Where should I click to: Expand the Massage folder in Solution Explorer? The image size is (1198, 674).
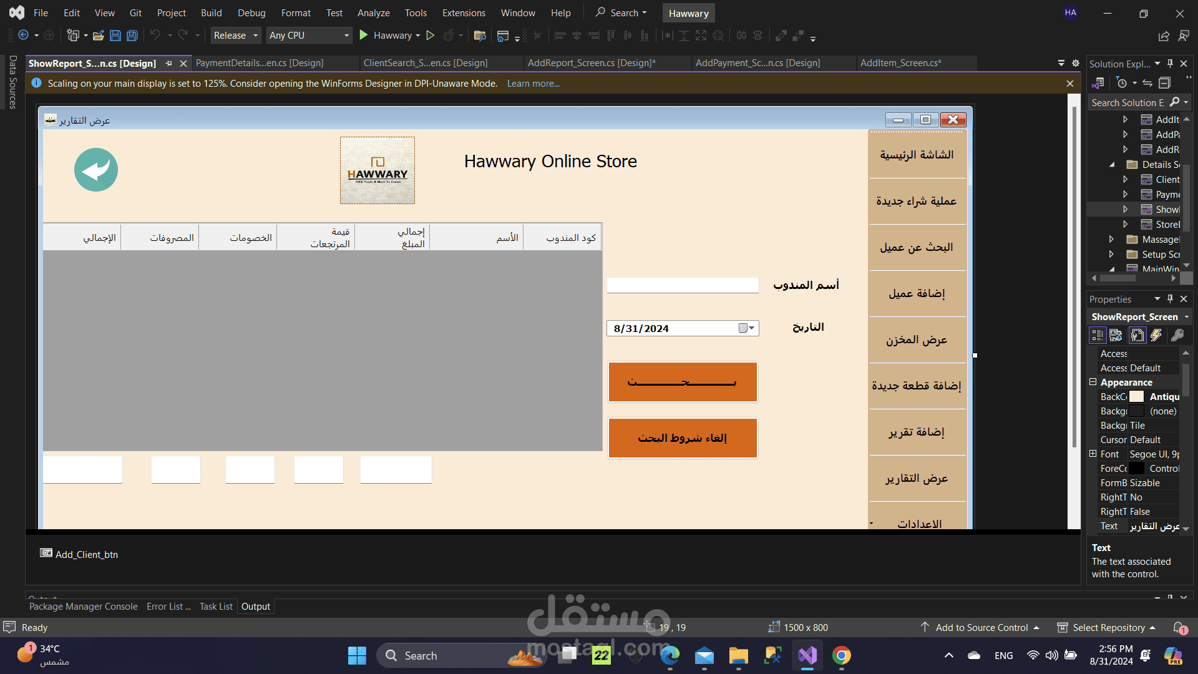click(1111, 239)
